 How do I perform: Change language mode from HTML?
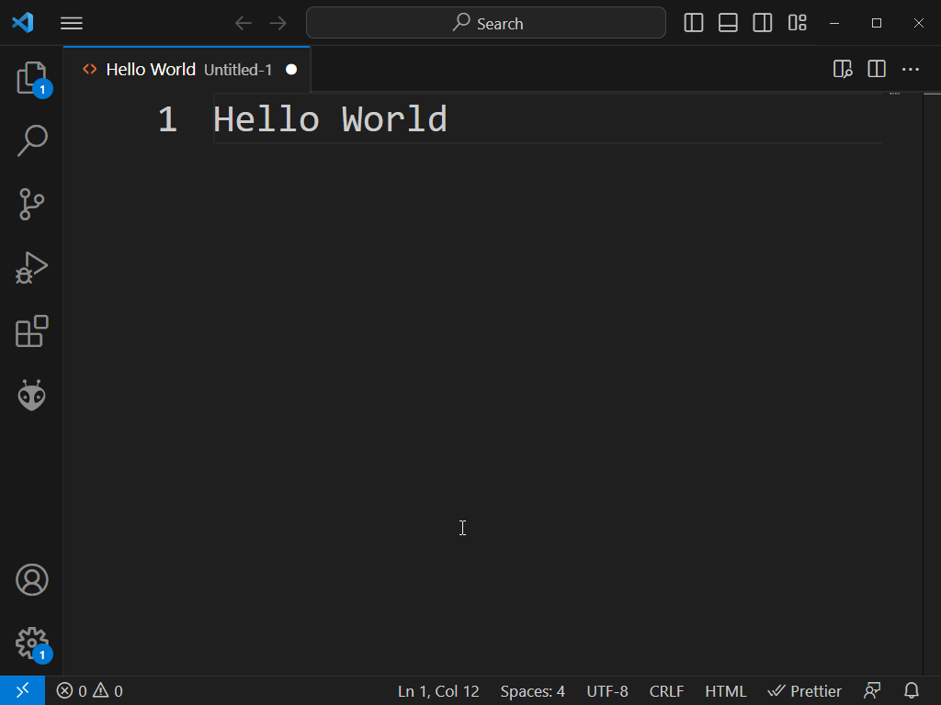click(725, 691)
